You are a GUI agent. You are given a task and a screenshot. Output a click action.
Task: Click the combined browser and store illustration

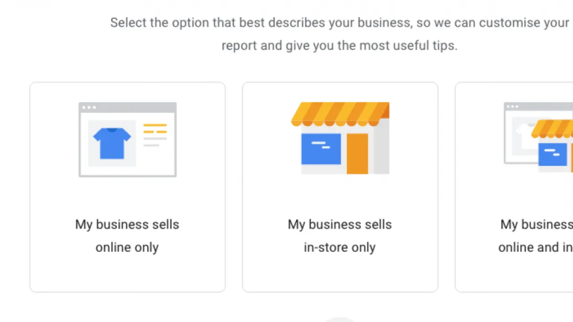[538, 137]
